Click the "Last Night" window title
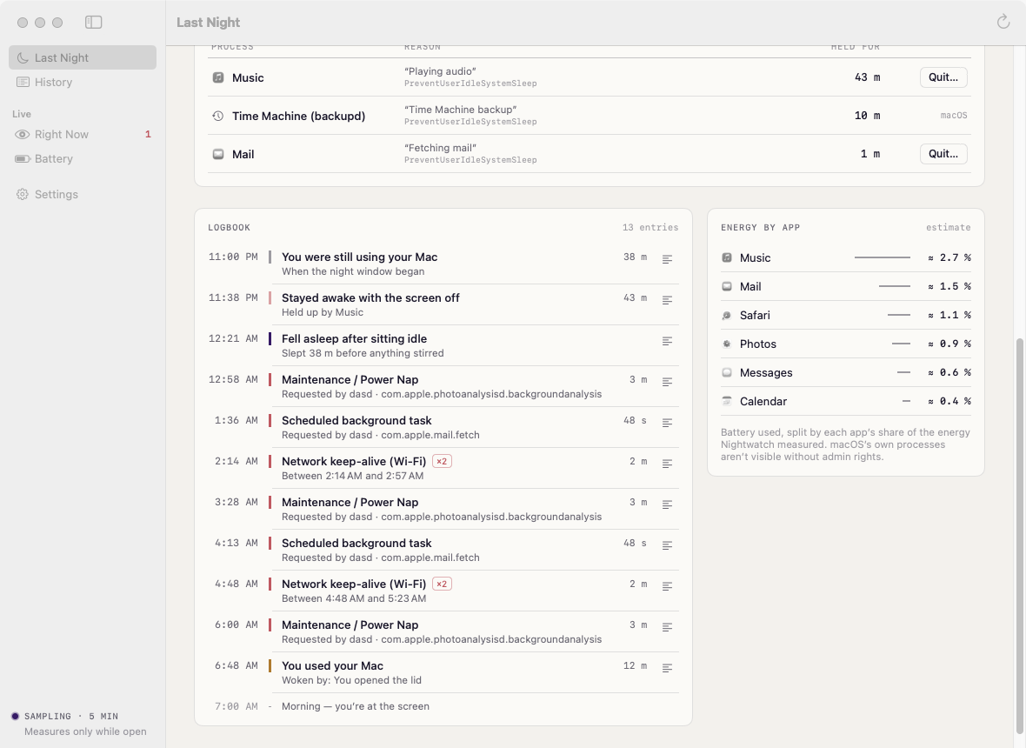Viewport: 1026px width, 748px height. tap(208, 23)
